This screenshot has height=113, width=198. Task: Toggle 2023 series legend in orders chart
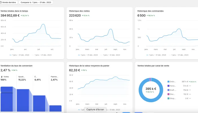(178, 55)
